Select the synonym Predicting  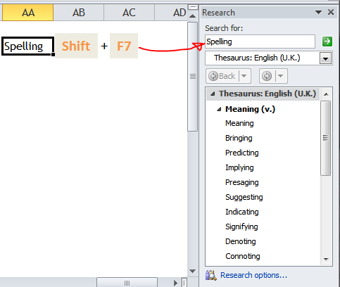tap(242, 153)
